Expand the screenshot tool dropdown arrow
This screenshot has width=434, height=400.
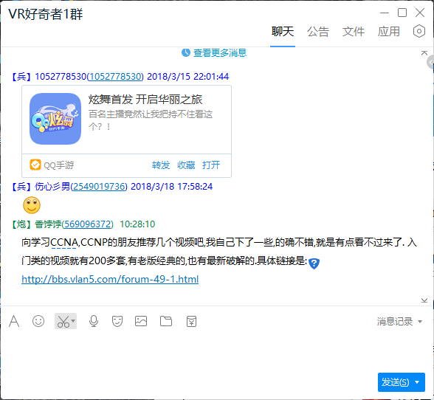[73, 321]
